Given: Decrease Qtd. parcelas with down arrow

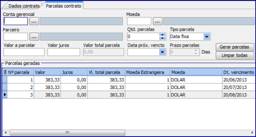Looking at the screenshot, I should (x=162, y=38).
